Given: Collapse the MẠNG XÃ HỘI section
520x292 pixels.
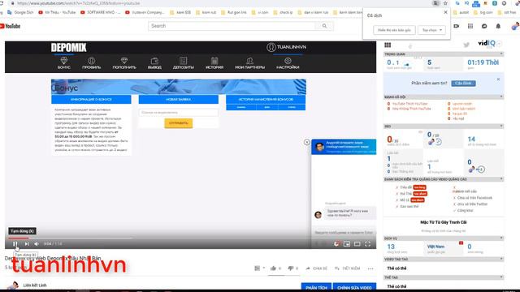Looking at the screenshot, I should (501, 97).
